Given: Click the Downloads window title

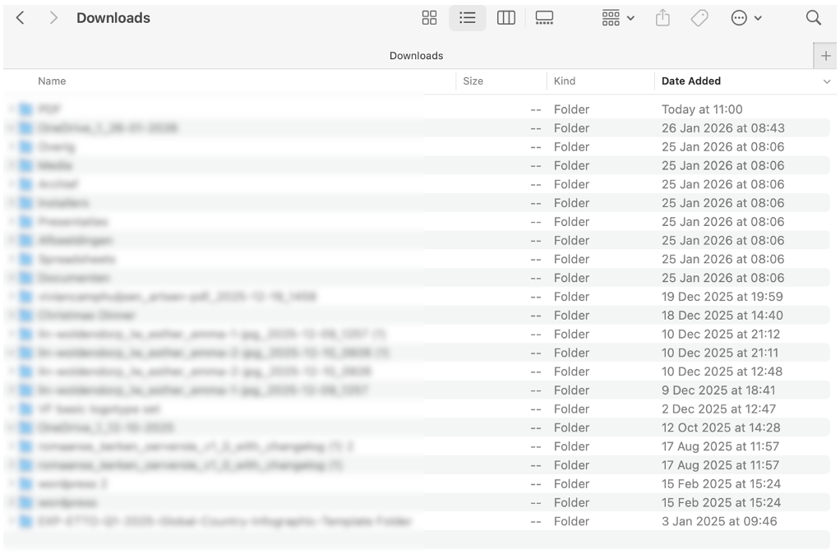Looking at the screenshot, I should click(x=113, y=17).
